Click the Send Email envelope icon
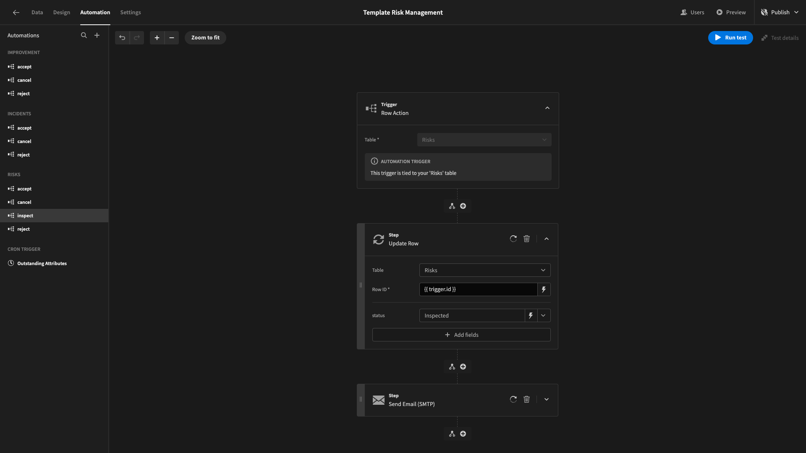The height and width of the screenshot is (453, 806). point(379,400)
